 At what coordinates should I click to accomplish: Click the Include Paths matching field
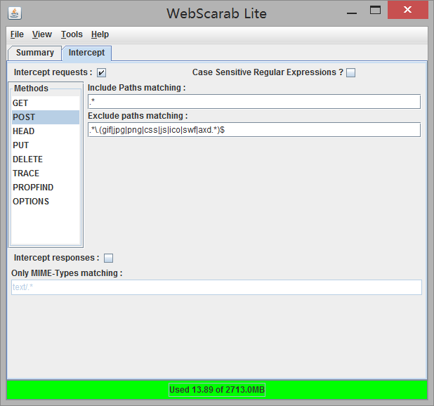[254, 102]
